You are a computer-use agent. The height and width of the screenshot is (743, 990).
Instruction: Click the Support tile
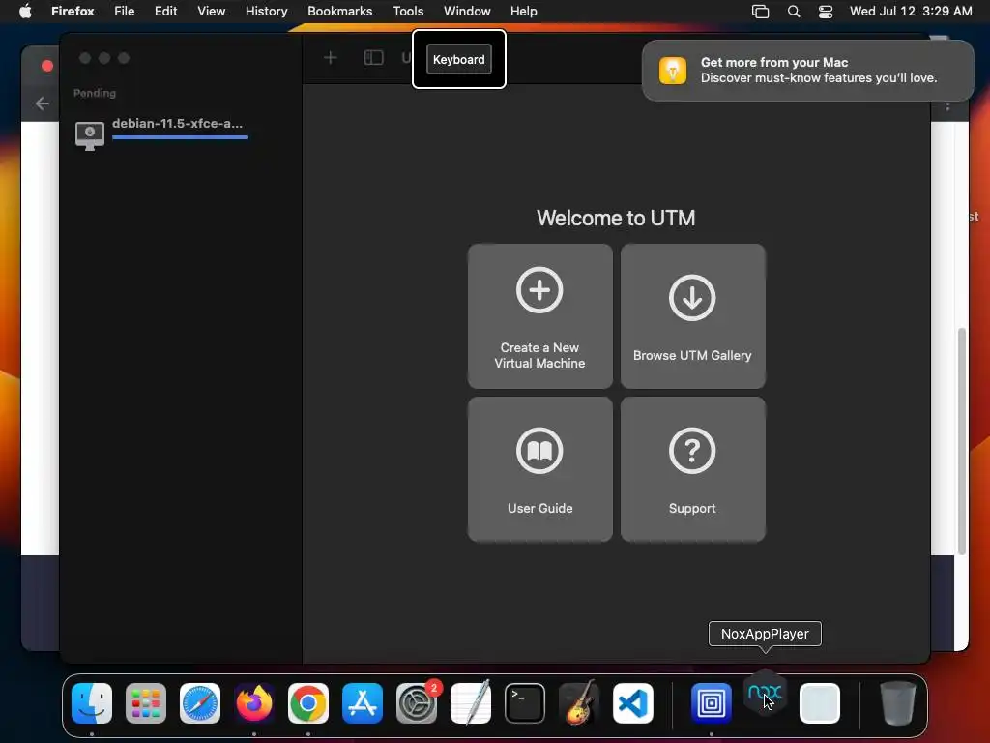[692, 469]
